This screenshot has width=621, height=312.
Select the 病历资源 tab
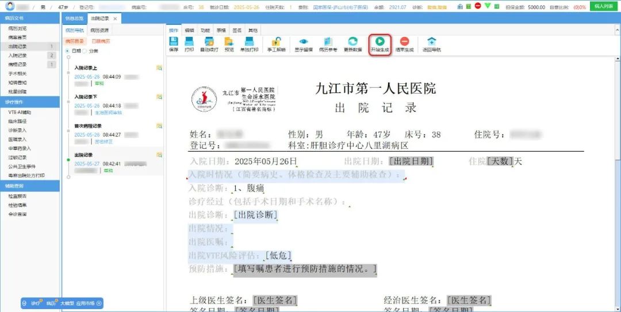99,30
